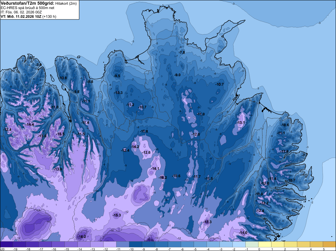Screen dimensions: 336x251
Task: Select the legend swatch between -14 and -13
Action: (84, 244)
